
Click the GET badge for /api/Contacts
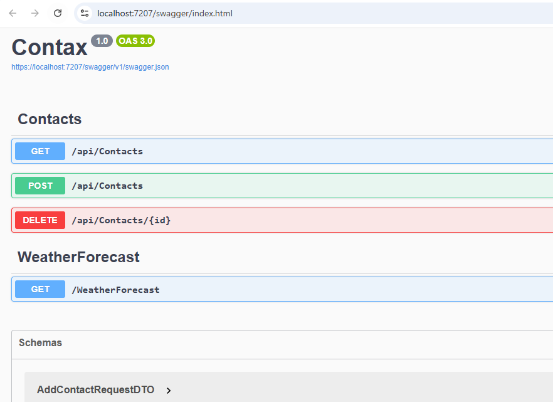[x=40, y=151]
